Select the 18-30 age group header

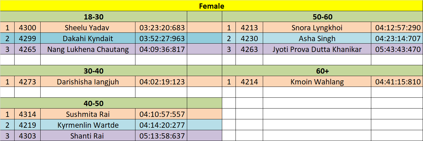(x=93, y=17)
